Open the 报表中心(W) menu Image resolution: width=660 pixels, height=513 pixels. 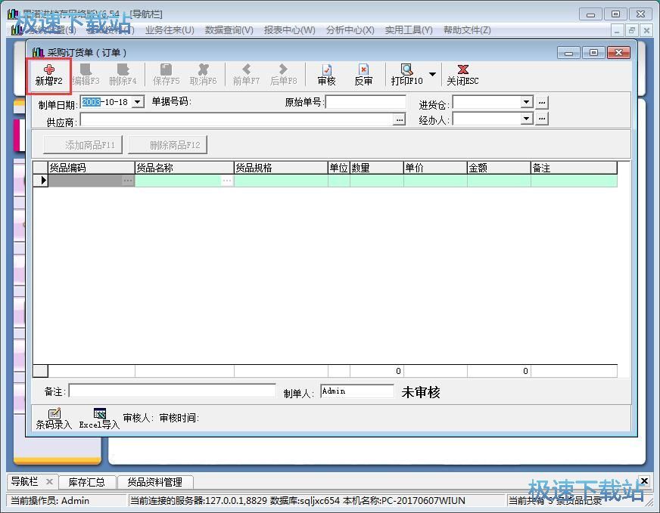click(289, 30)
